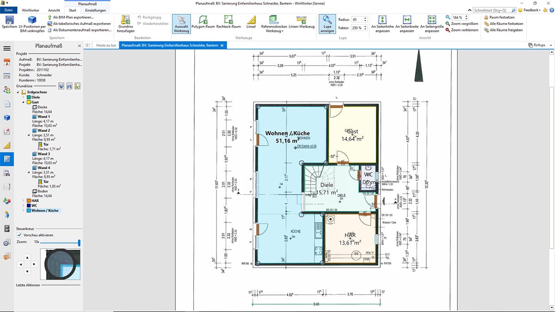
Task: Click collapse all Grundrisse icon
Action: [69, 86]
